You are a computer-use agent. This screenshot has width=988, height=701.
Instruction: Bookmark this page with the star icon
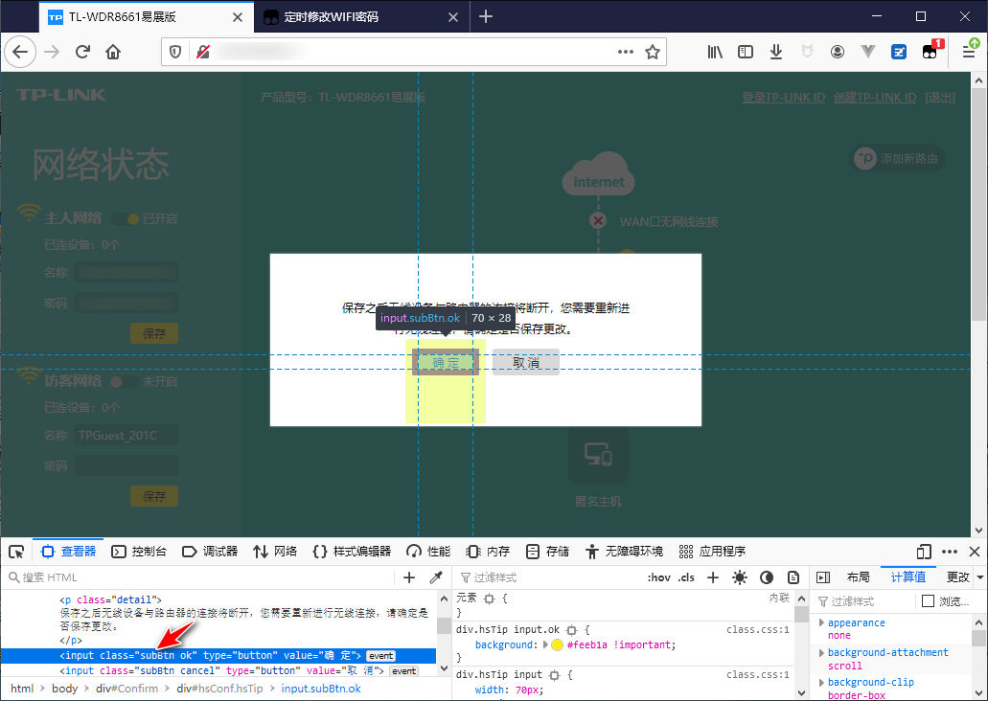tap(653, 52)
